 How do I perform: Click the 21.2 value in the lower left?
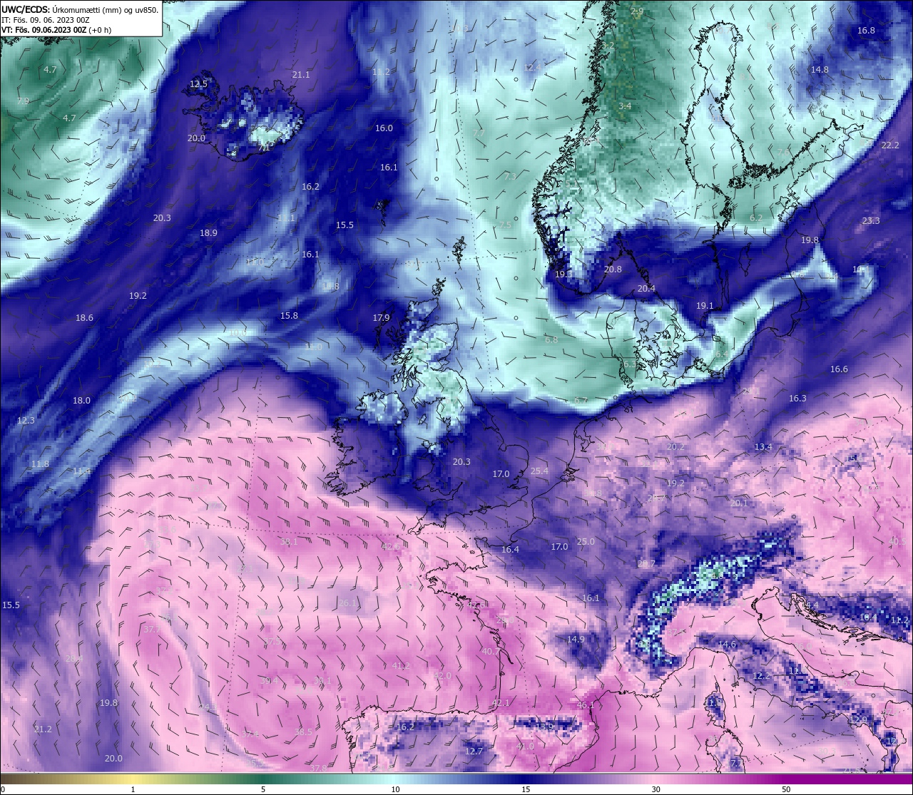(43, 729)
